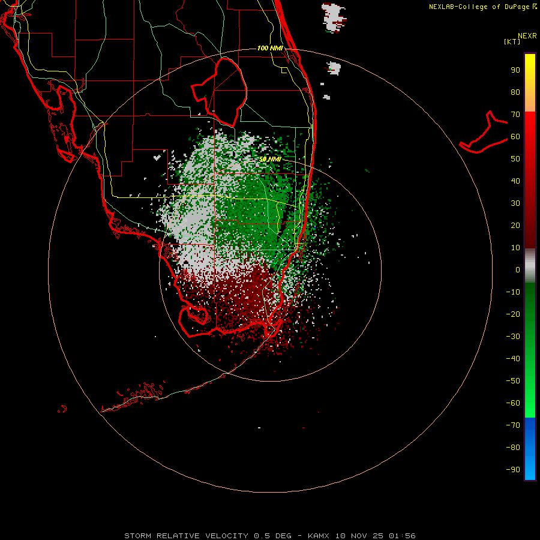Image resolution: width=540 pixels, height=540 pixels.
Task: Click the 30 value on velocity scale
Action: pos(515,203)
